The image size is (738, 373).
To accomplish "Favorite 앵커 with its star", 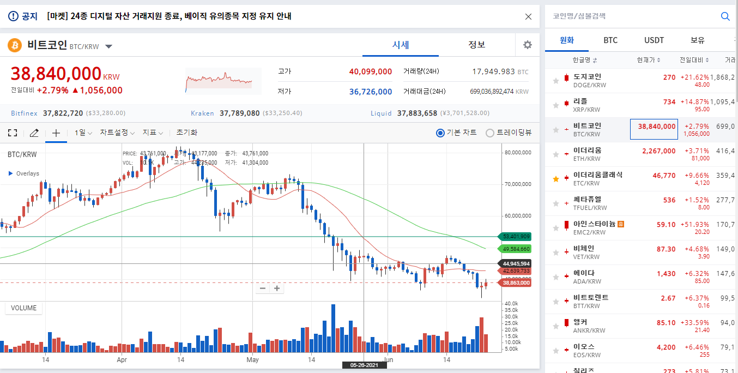I will point(556,326).
